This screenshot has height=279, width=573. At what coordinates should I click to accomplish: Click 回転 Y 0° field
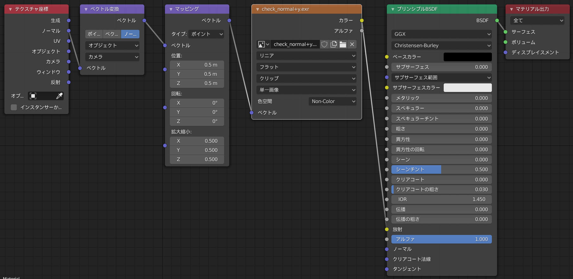197,112
